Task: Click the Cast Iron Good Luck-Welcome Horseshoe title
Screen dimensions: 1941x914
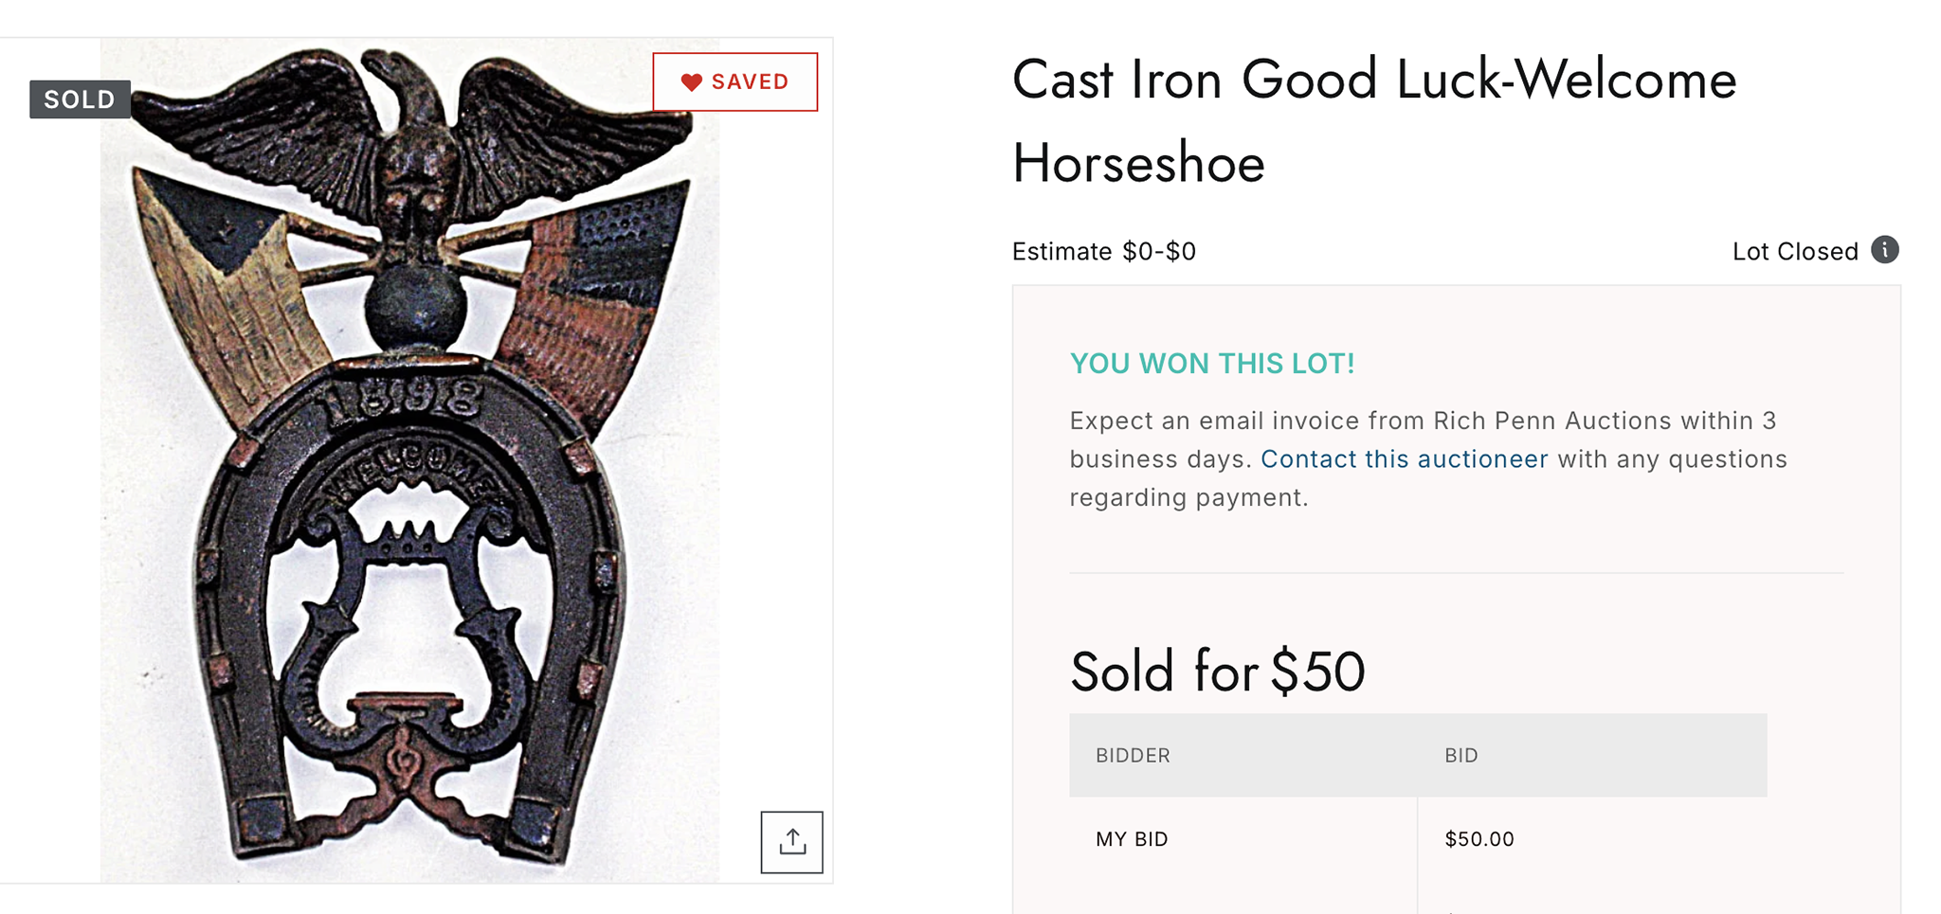Action: (1373, 120)
